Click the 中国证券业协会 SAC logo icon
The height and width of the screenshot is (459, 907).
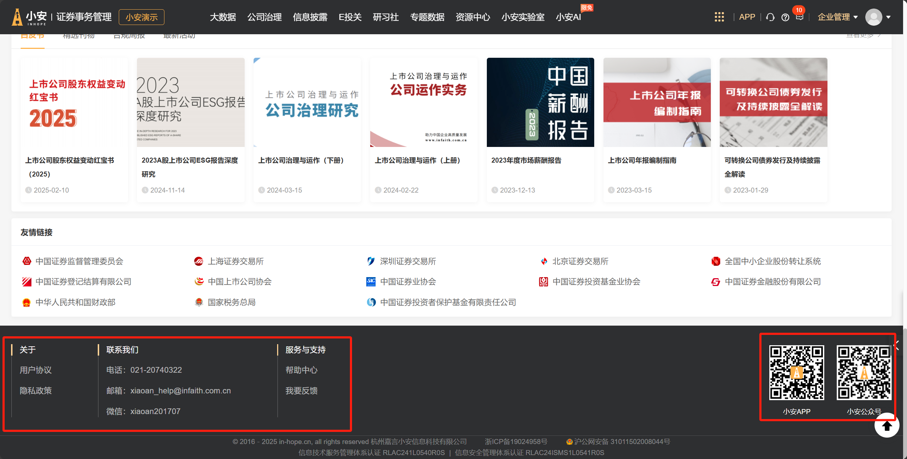[x=371, y=282]
